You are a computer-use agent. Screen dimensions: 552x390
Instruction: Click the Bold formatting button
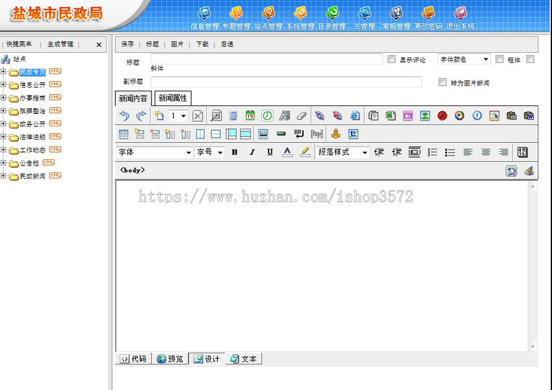click(x=234, y=152)
